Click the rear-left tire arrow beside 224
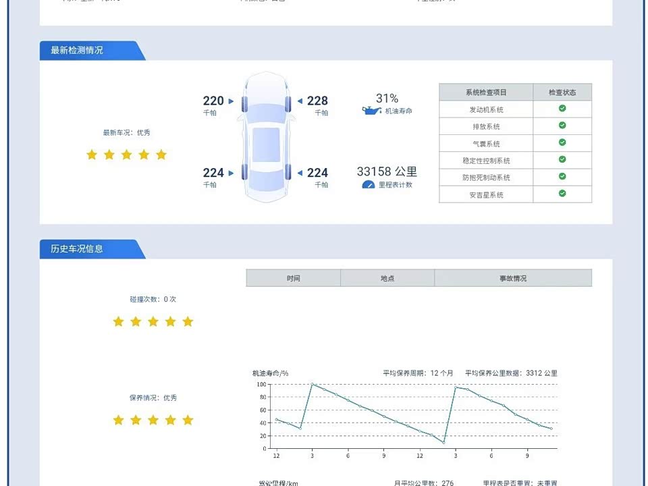This screenshot has width=648, height=486. [x=232, y=173]
